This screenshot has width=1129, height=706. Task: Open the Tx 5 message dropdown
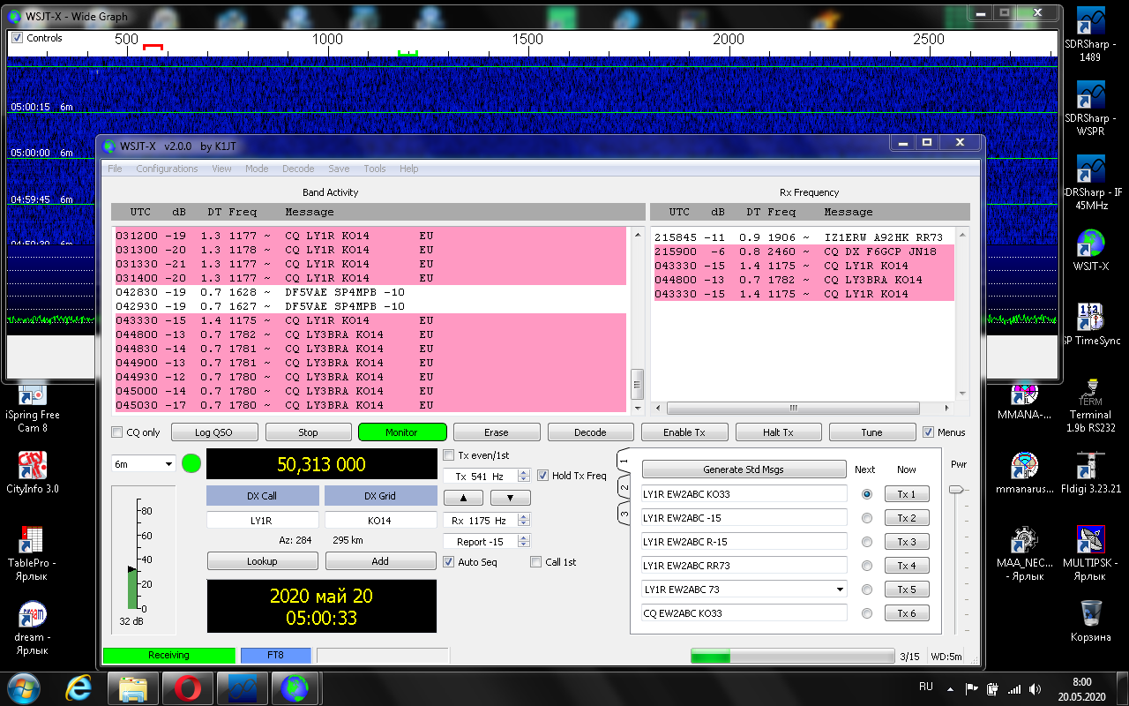click(x=838, y=590)
